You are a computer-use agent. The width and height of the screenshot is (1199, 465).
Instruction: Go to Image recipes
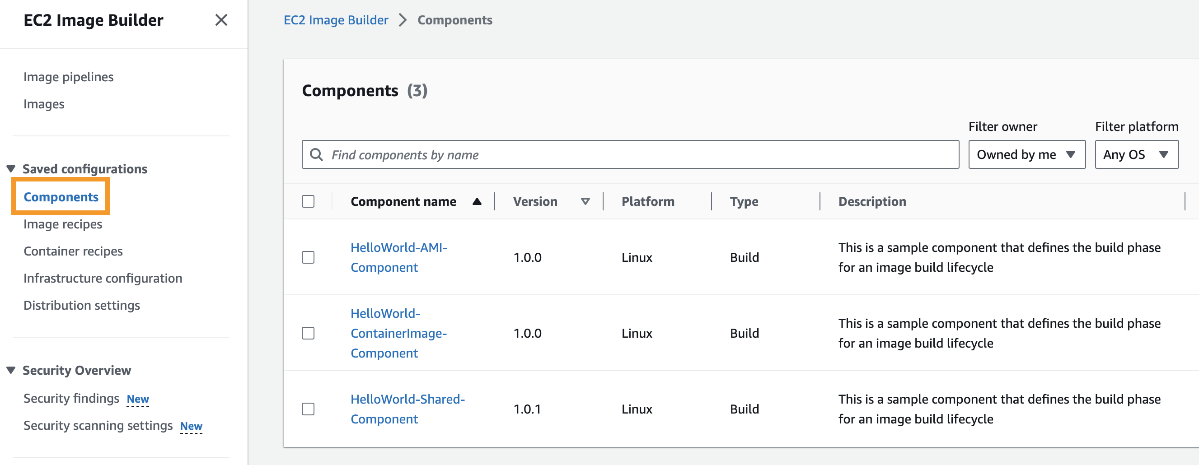[x=63, y=224]
